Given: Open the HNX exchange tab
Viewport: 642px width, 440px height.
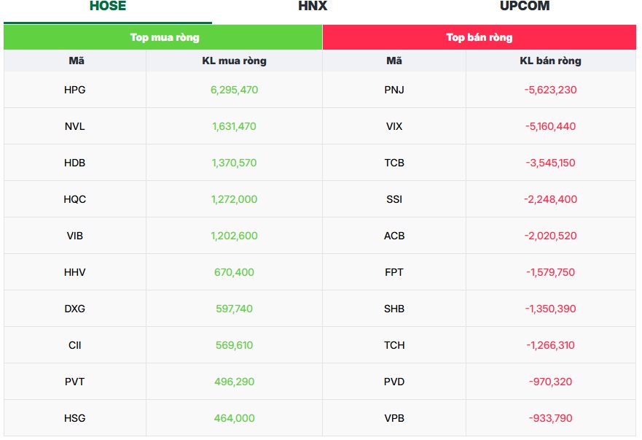Looking at the screenshot, I should coord(313,6).
